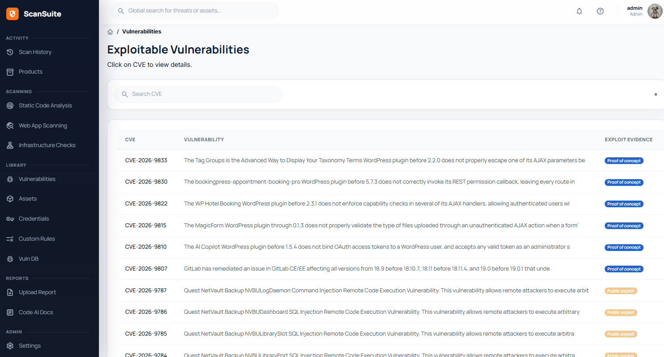Focus the global search for threats field
Image resolution: width=664 pixels, height=357 pixels.
point(194,11)
